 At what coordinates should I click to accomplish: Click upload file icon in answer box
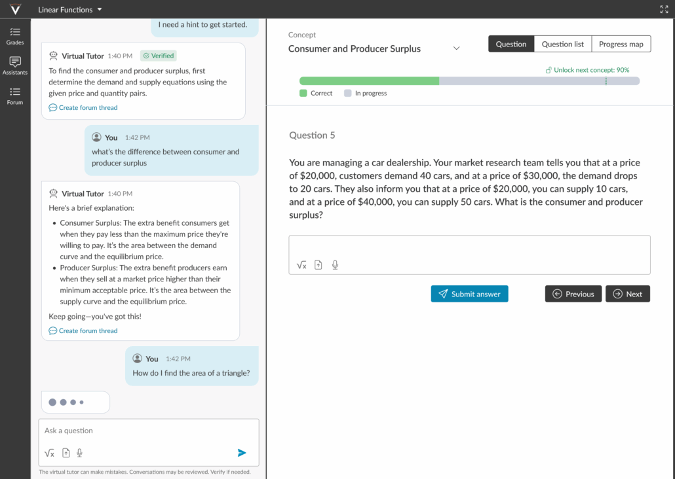point(318,265)
